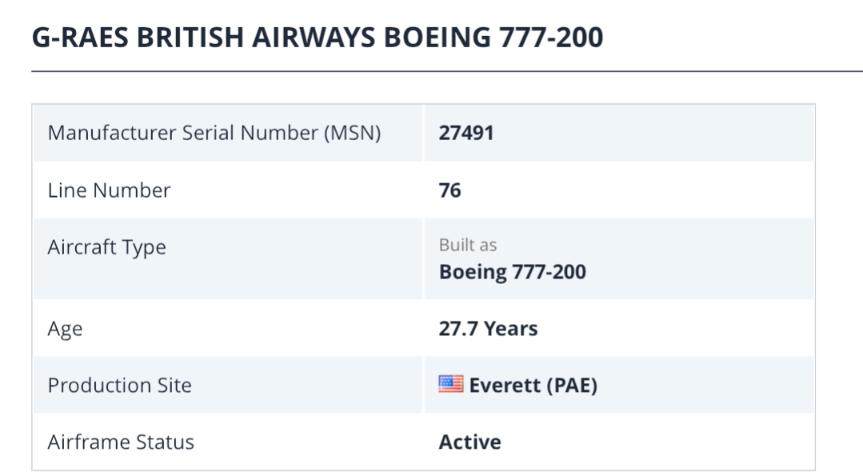Click the Age row label

coord(65,329)
